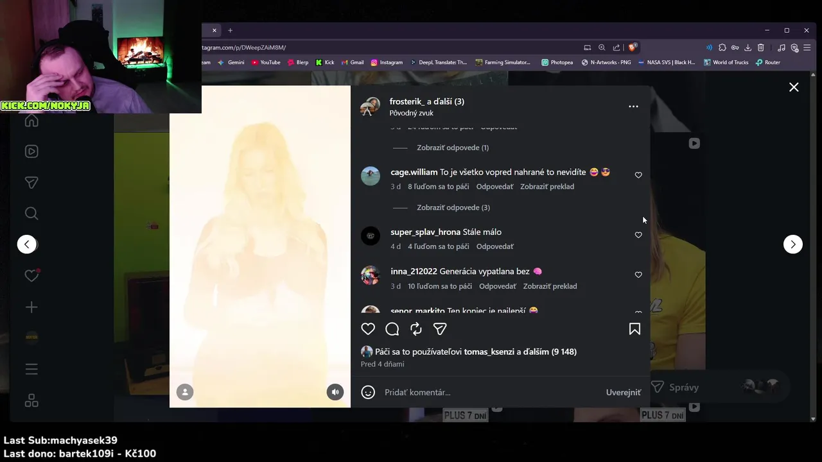Open Blerp bookmark
Screen dimensions: 822x462
(x=298, y=62)
